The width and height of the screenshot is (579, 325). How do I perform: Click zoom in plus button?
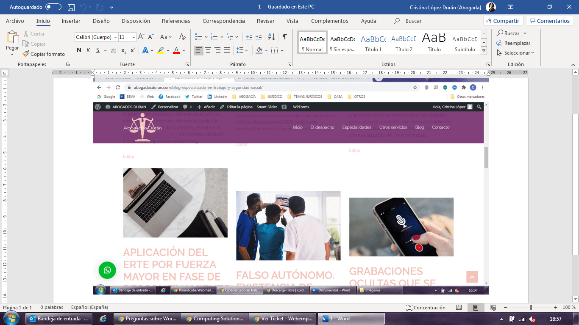555,308
